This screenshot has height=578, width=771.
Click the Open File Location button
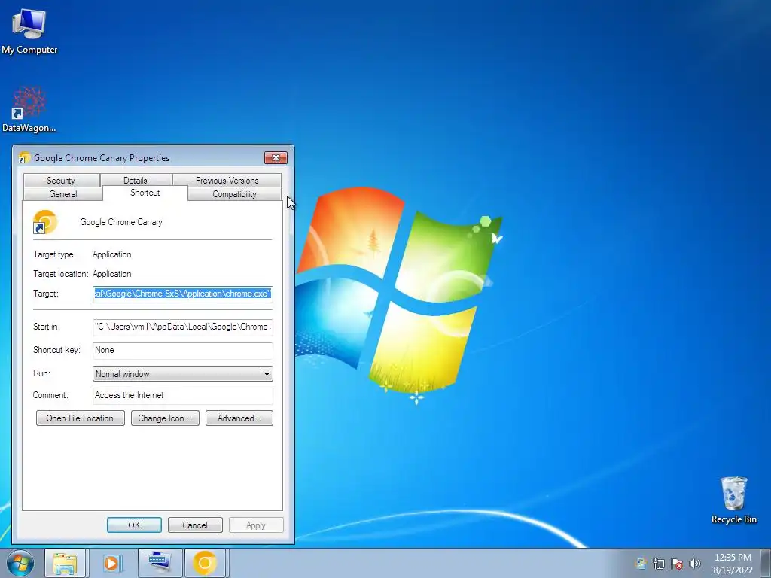[80, 418]
